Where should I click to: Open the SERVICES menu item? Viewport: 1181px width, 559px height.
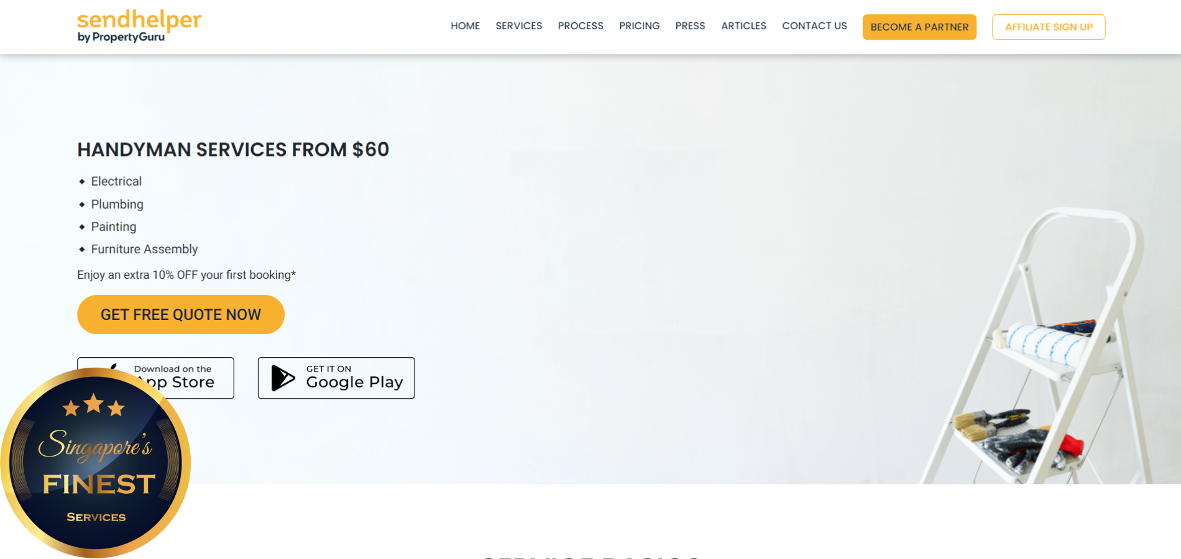pyautogui.click(x=518, y=26)
